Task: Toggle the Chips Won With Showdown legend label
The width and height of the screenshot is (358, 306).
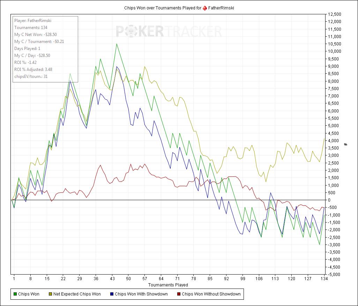Action: click(x=141, y=294)
